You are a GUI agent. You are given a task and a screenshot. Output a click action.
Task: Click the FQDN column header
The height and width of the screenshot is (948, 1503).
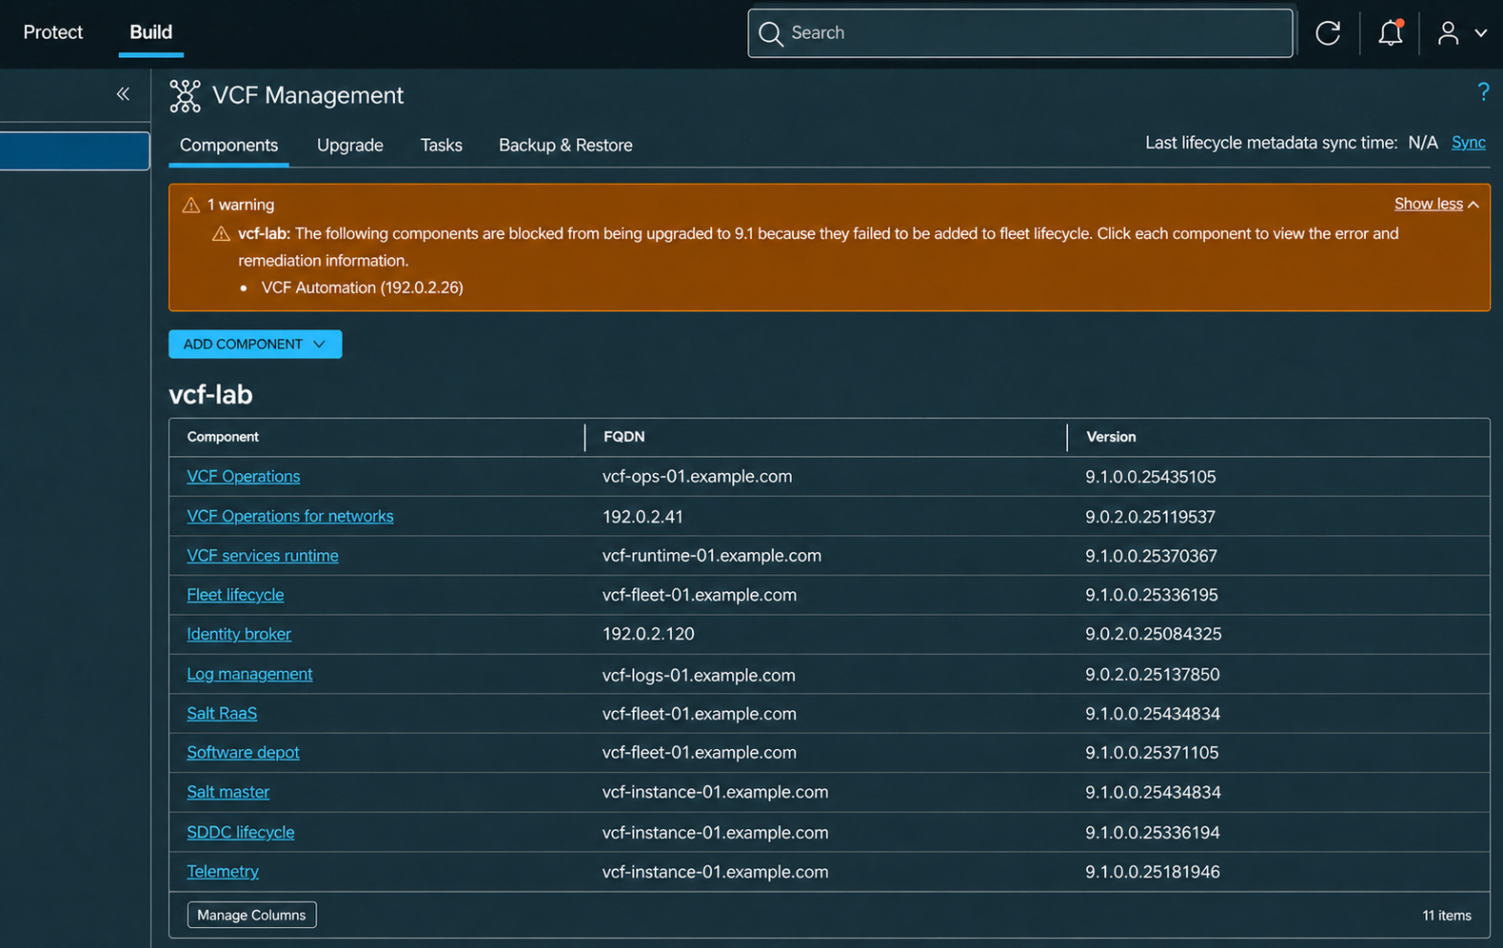[x=624, y=437]
